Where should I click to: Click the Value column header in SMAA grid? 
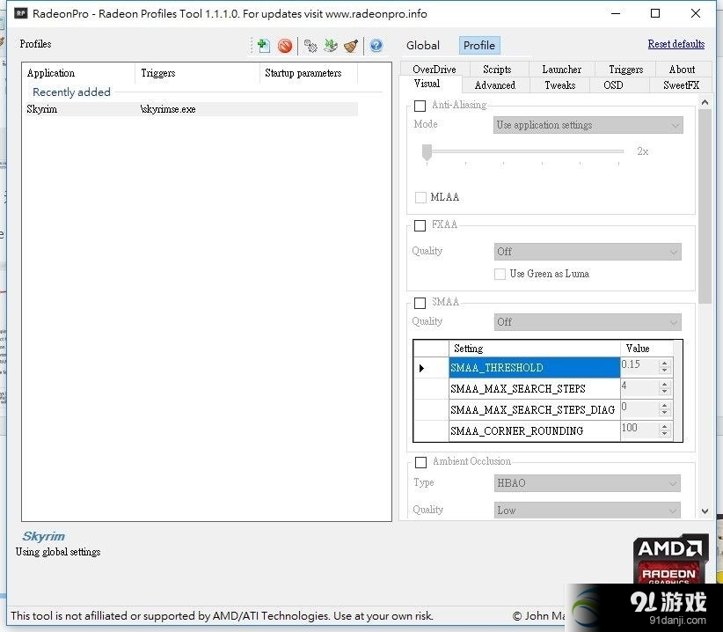click(x=646, y=349)
